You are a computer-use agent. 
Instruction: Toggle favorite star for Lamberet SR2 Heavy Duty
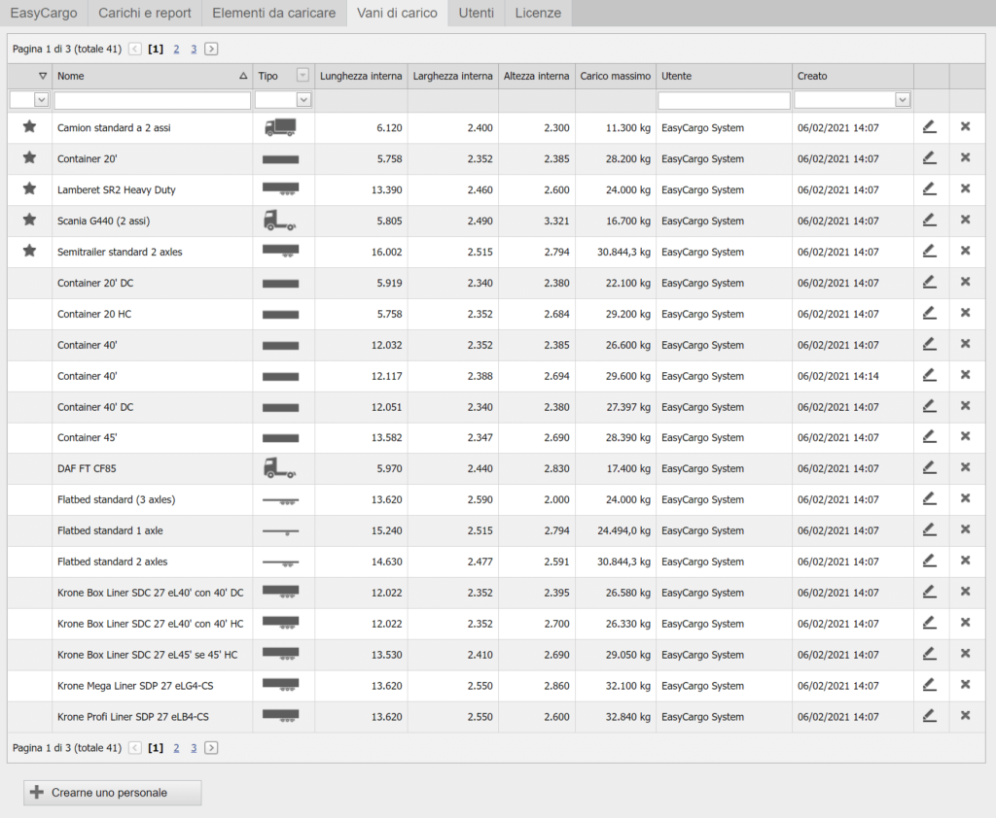point(29,188)
